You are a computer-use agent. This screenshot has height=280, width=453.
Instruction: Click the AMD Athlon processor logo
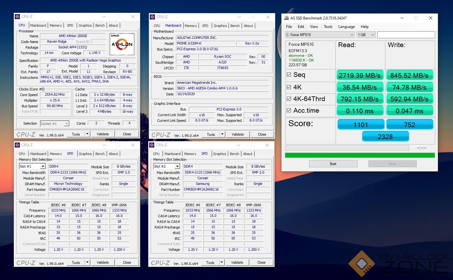tap(122, 44)
